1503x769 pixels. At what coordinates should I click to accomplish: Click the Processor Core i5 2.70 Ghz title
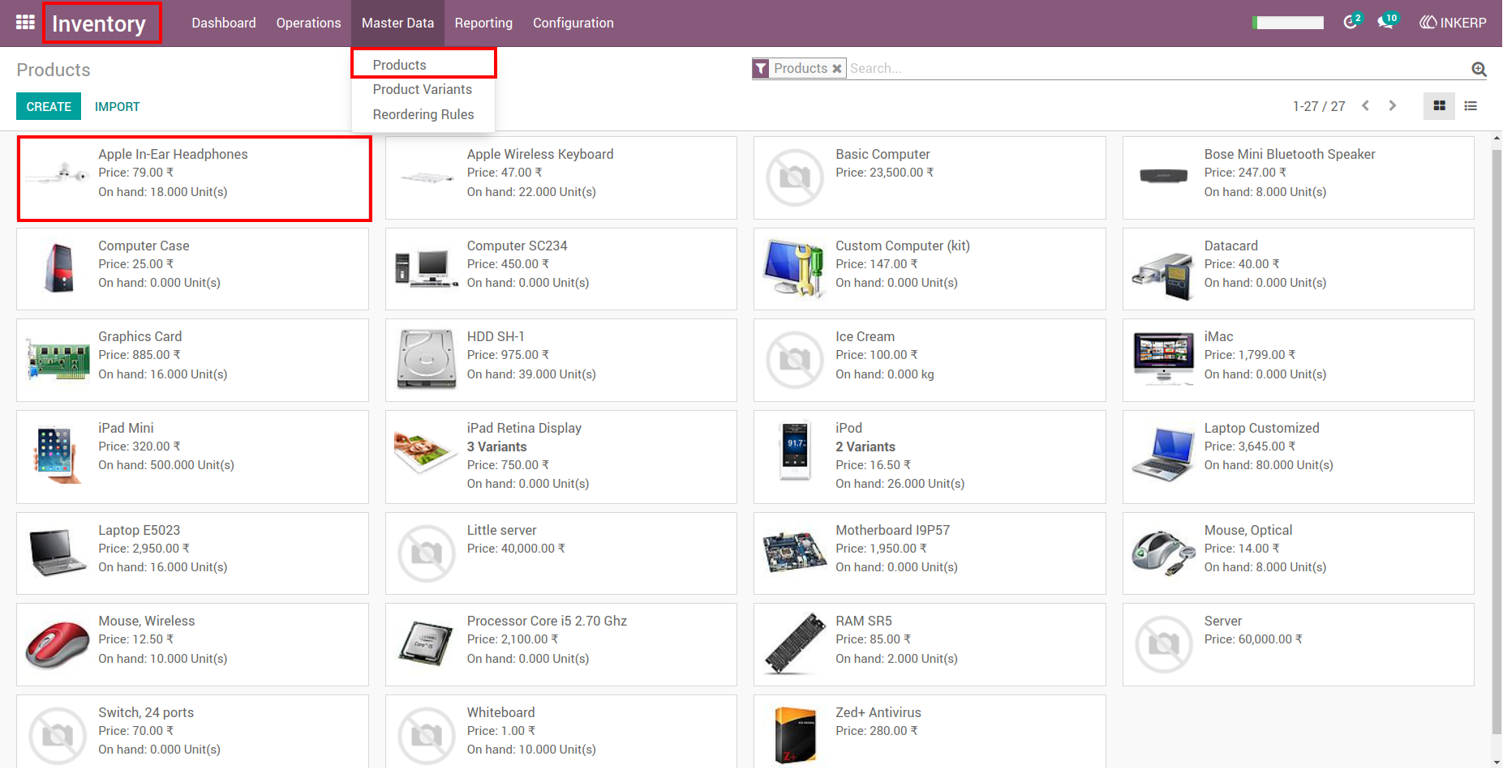547,621
